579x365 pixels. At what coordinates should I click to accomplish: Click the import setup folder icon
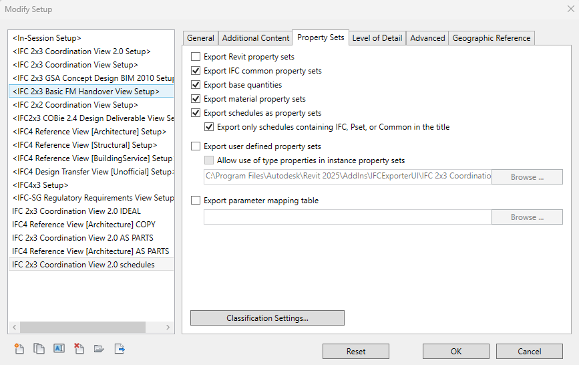[x=99, y=348]
